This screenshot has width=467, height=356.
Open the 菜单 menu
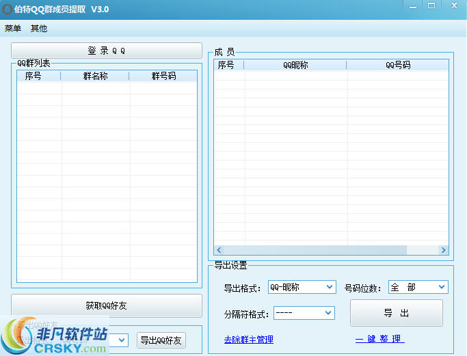pyautogui.click(x=13, y=29)
